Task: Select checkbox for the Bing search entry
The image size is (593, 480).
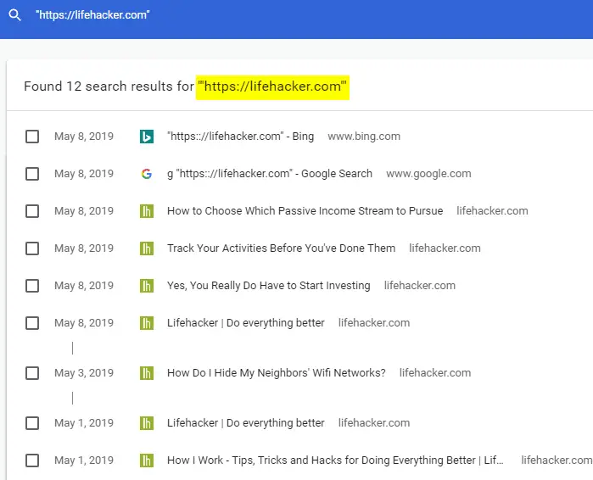Action: coord(32,137)
